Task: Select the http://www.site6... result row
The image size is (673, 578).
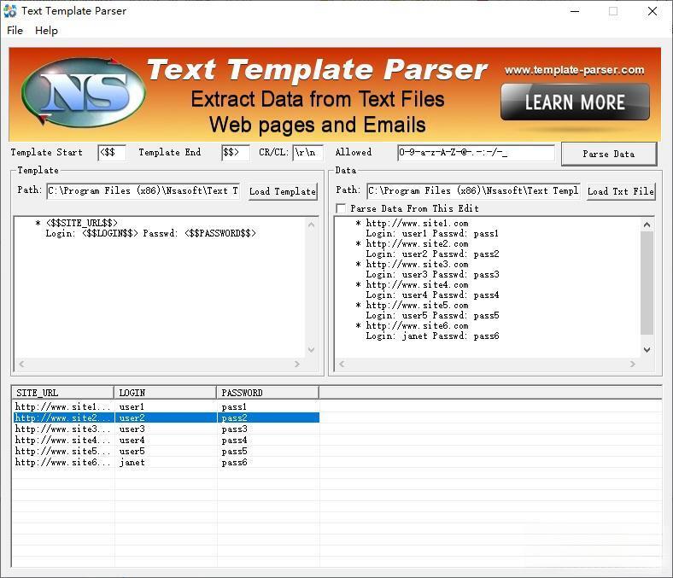Action: 166,463
